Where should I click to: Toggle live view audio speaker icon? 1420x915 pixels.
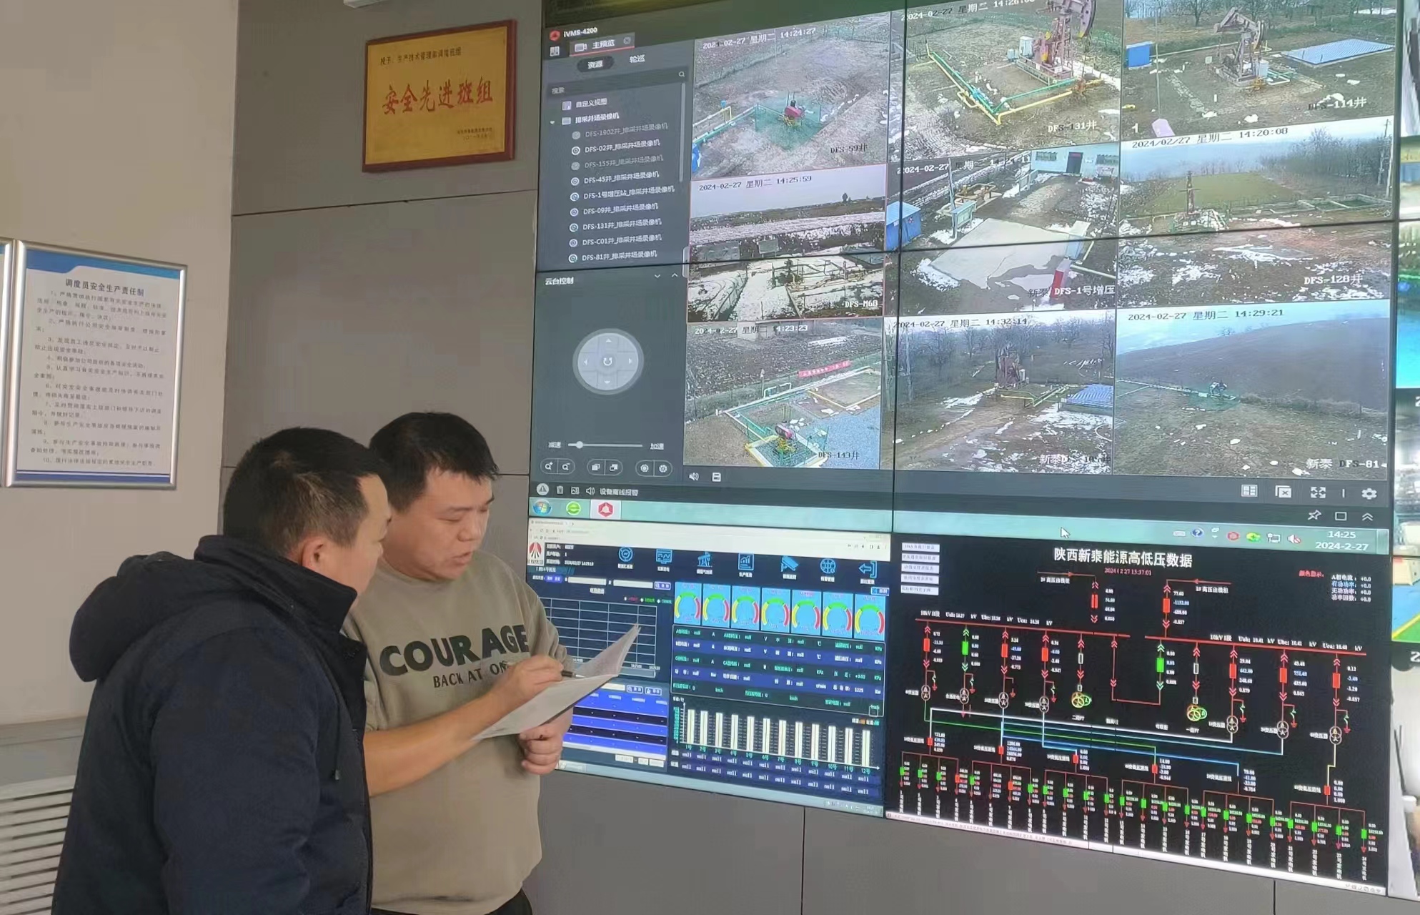[693, 476]
